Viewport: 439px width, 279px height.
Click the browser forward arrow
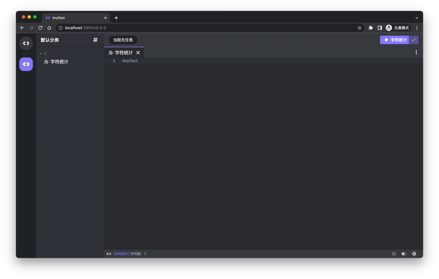tap(31, 28)
